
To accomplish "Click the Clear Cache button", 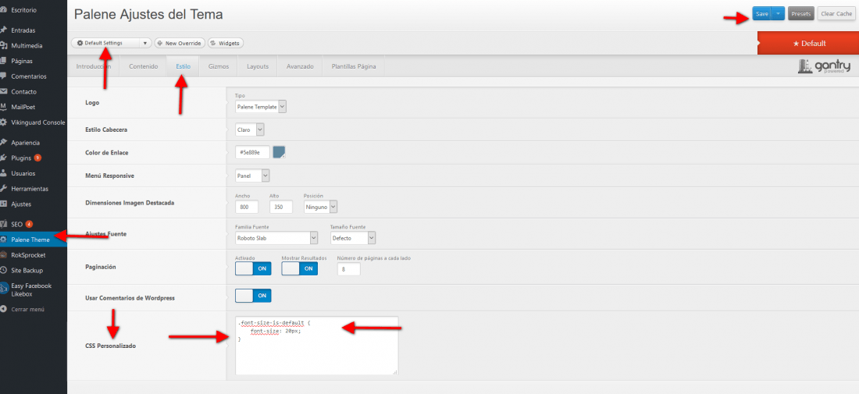I will tap(836, 14).
